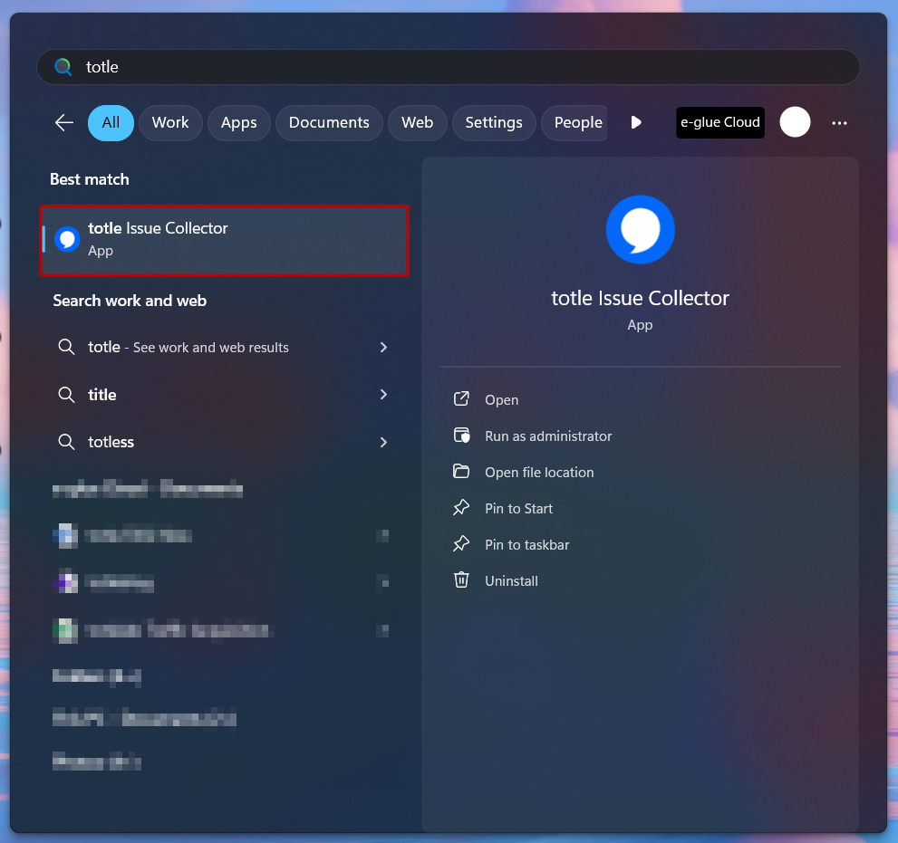Image resolution: width=898 pixels, height=843 pixels.
Task: Open the white profile avatar
Action: [x=795, y=122]
